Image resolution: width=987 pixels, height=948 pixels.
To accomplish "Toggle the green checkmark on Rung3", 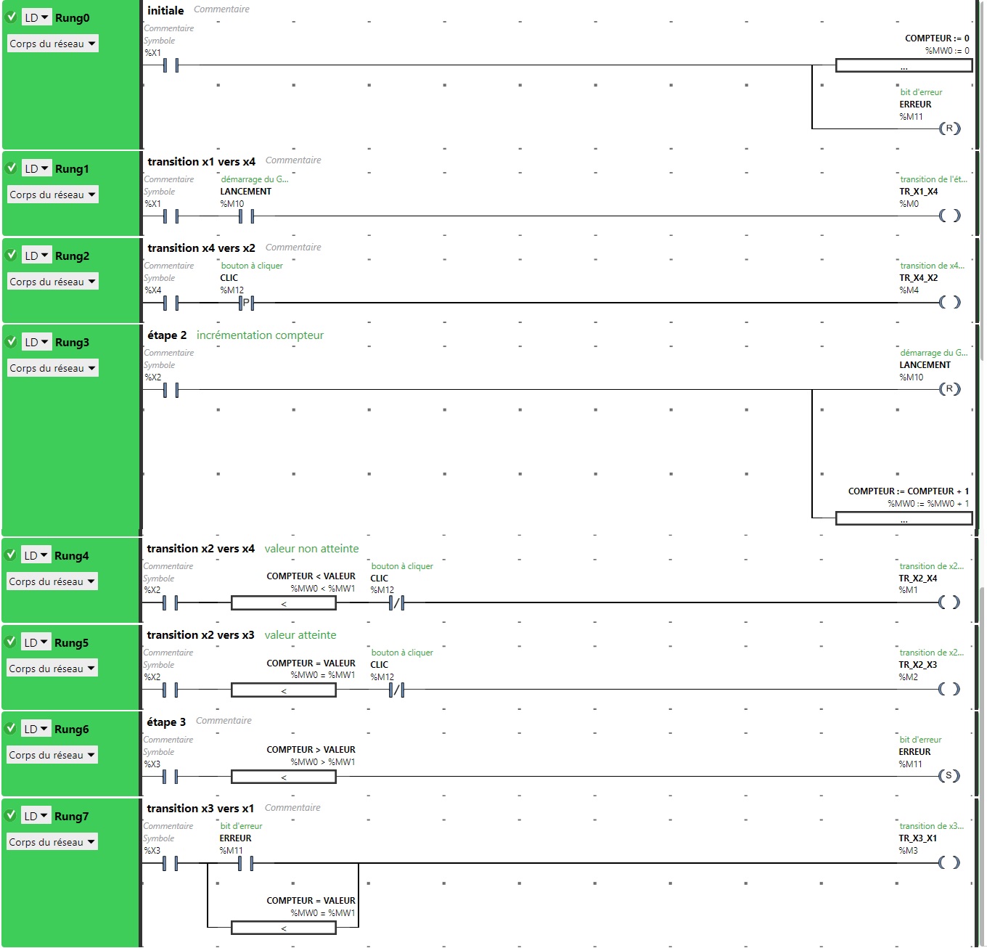I will (12, 341).
